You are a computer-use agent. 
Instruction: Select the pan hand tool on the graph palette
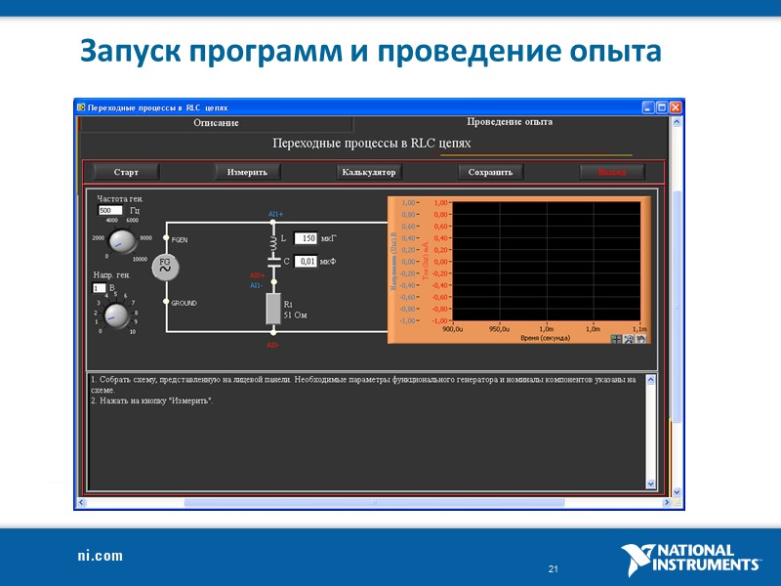click(x=640, y=338)
